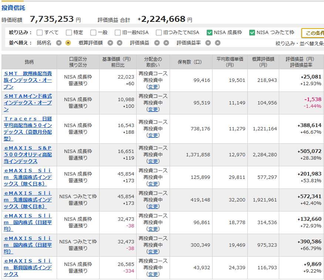Click 変更 for Tracers 日経平均高配当株 row
324x280 pixels.
point(153,135)
